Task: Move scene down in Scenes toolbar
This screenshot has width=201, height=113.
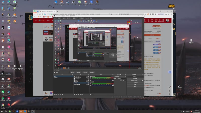Action: [62, 94]
